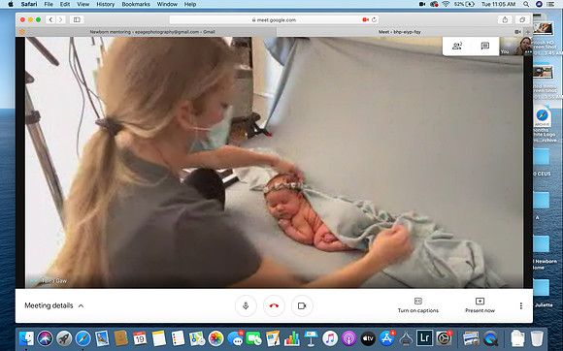Open Finder from the dock
The height and width of the screenshot is (351, 563).
pyautogui.click(x=26, y=338)
